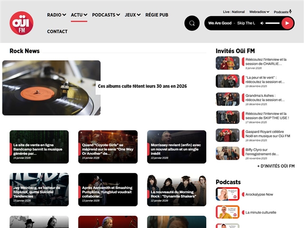This screenshot has height=228, width=304.
Task: Select Live : National stream
Action: (234, 12)
